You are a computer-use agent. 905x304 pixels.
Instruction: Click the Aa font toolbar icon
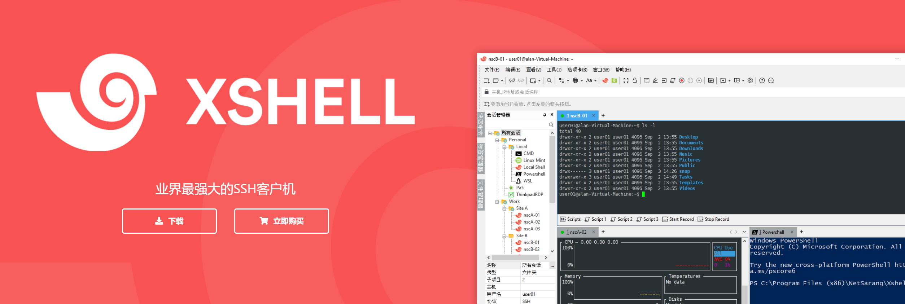589,81
